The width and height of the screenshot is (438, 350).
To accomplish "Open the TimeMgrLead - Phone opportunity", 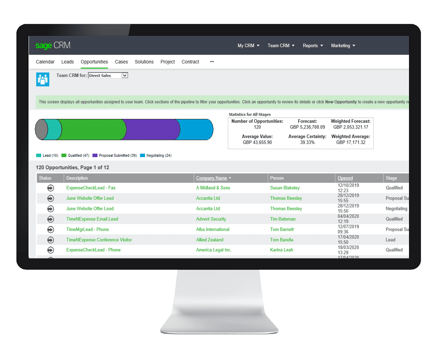I will click(87, 229).
